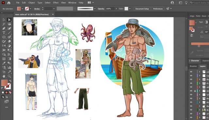Select the Ellipse tool

4,37
